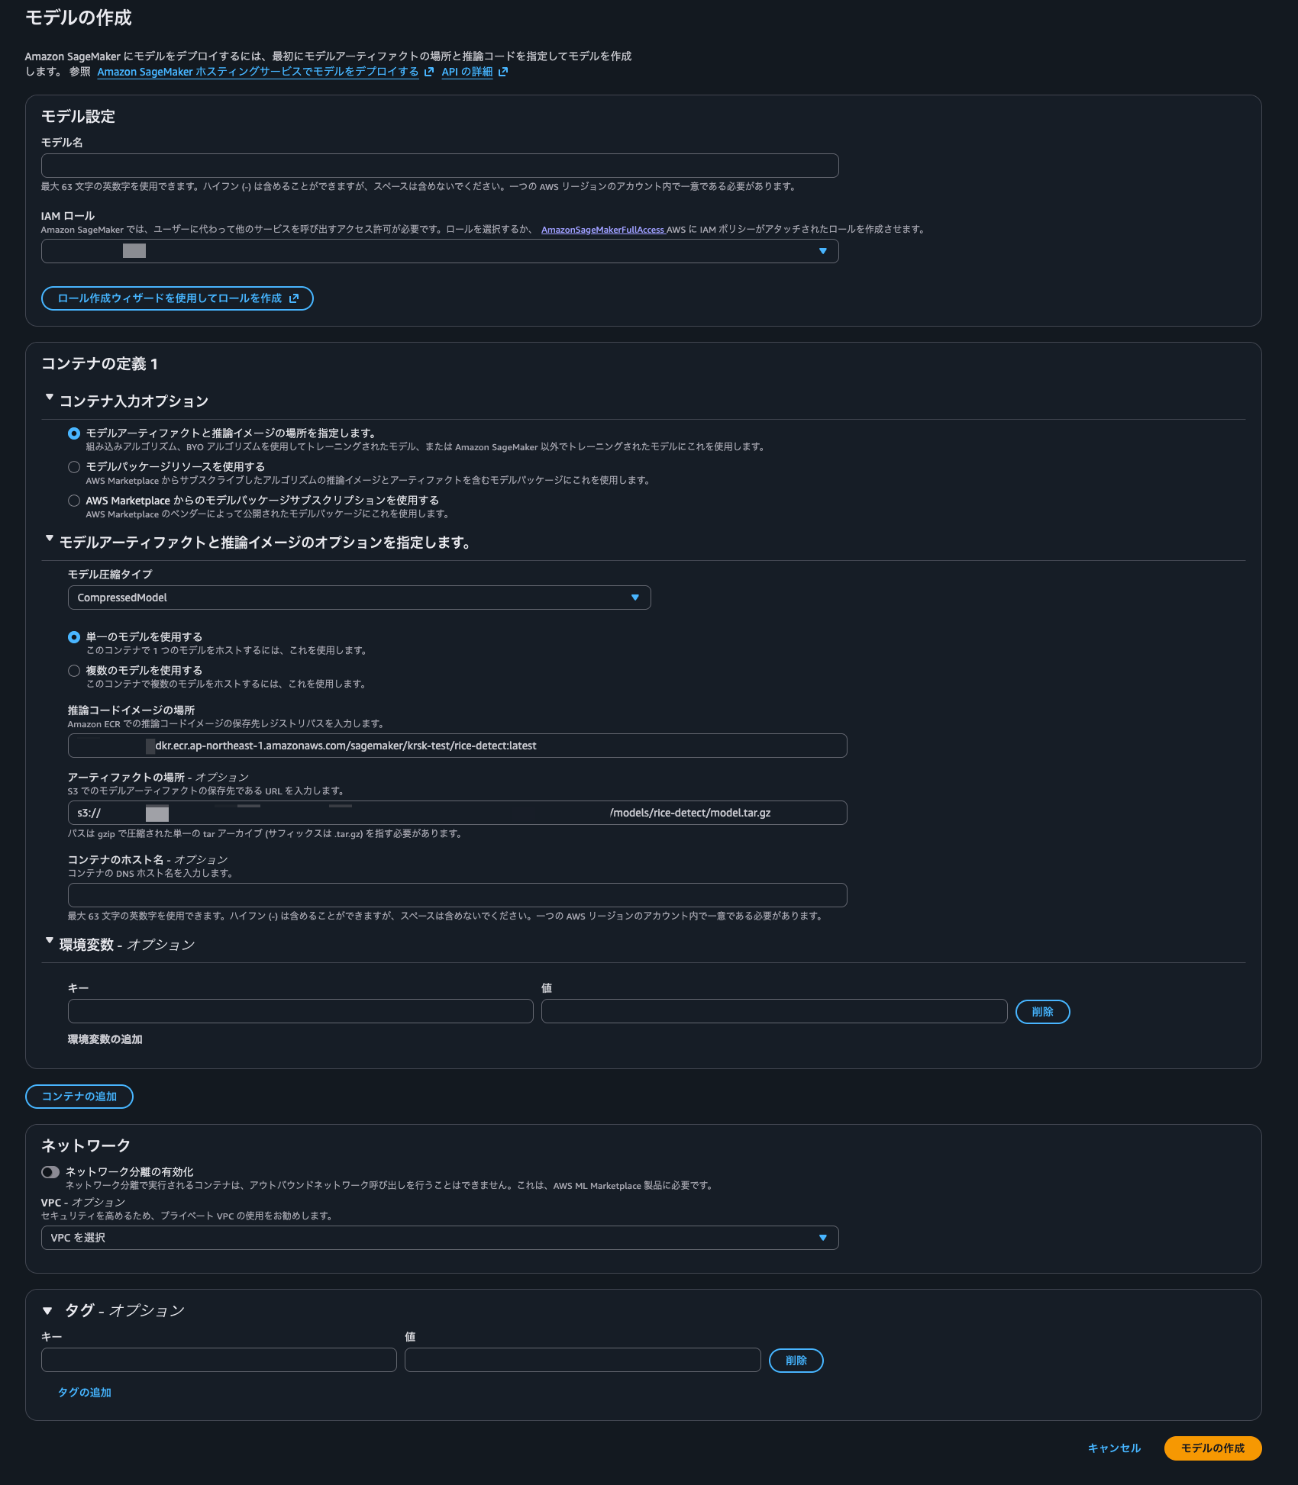Focus the モデル名 input field

440,166
